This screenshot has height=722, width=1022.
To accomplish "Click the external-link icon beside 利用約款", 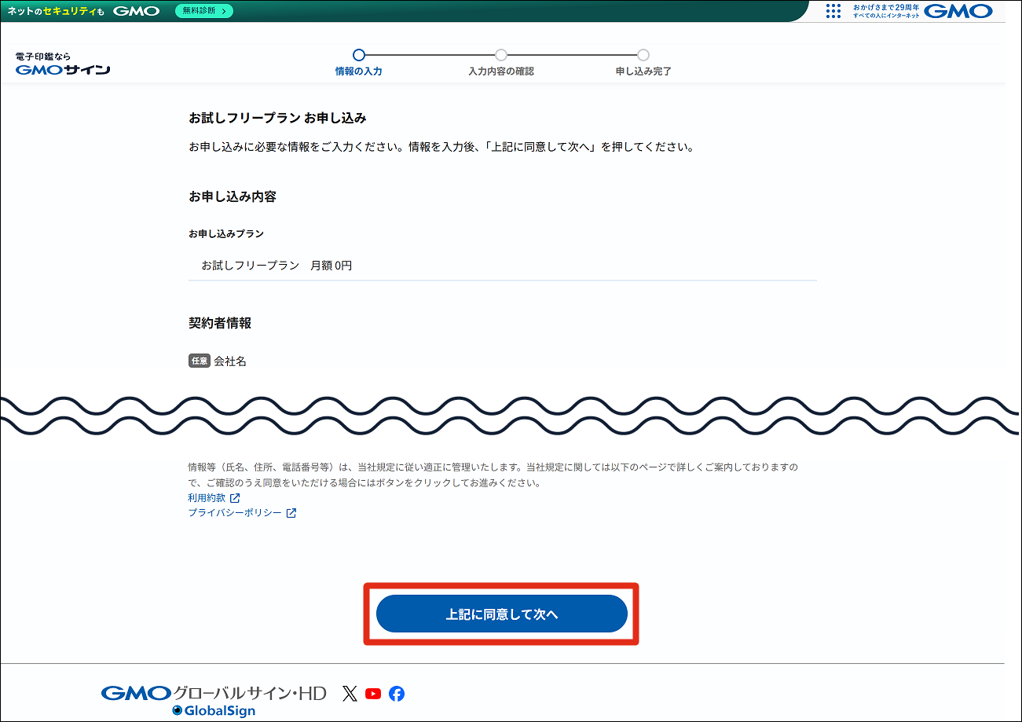I will pyautogui.click(x=236, y=497).
